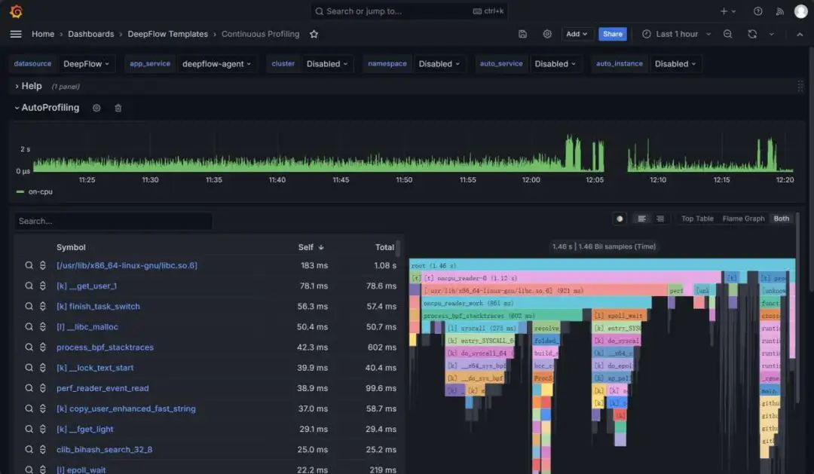Open the Grafana home logo
This screenshot has height=474, width=814.
click(x=16, y=11)
